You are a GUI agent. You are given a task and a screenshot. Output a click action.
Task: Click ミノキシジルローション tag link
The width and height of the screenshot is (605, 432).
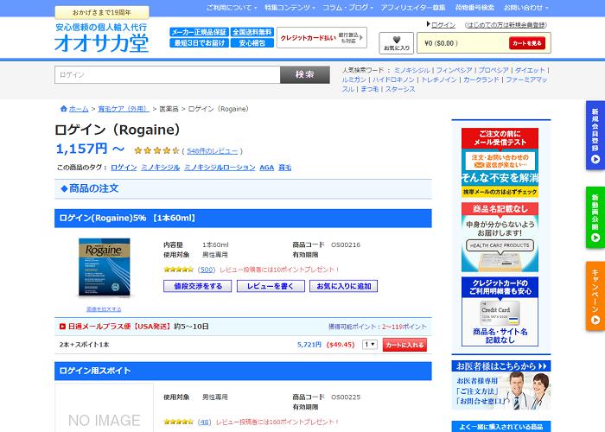[220, 168]
